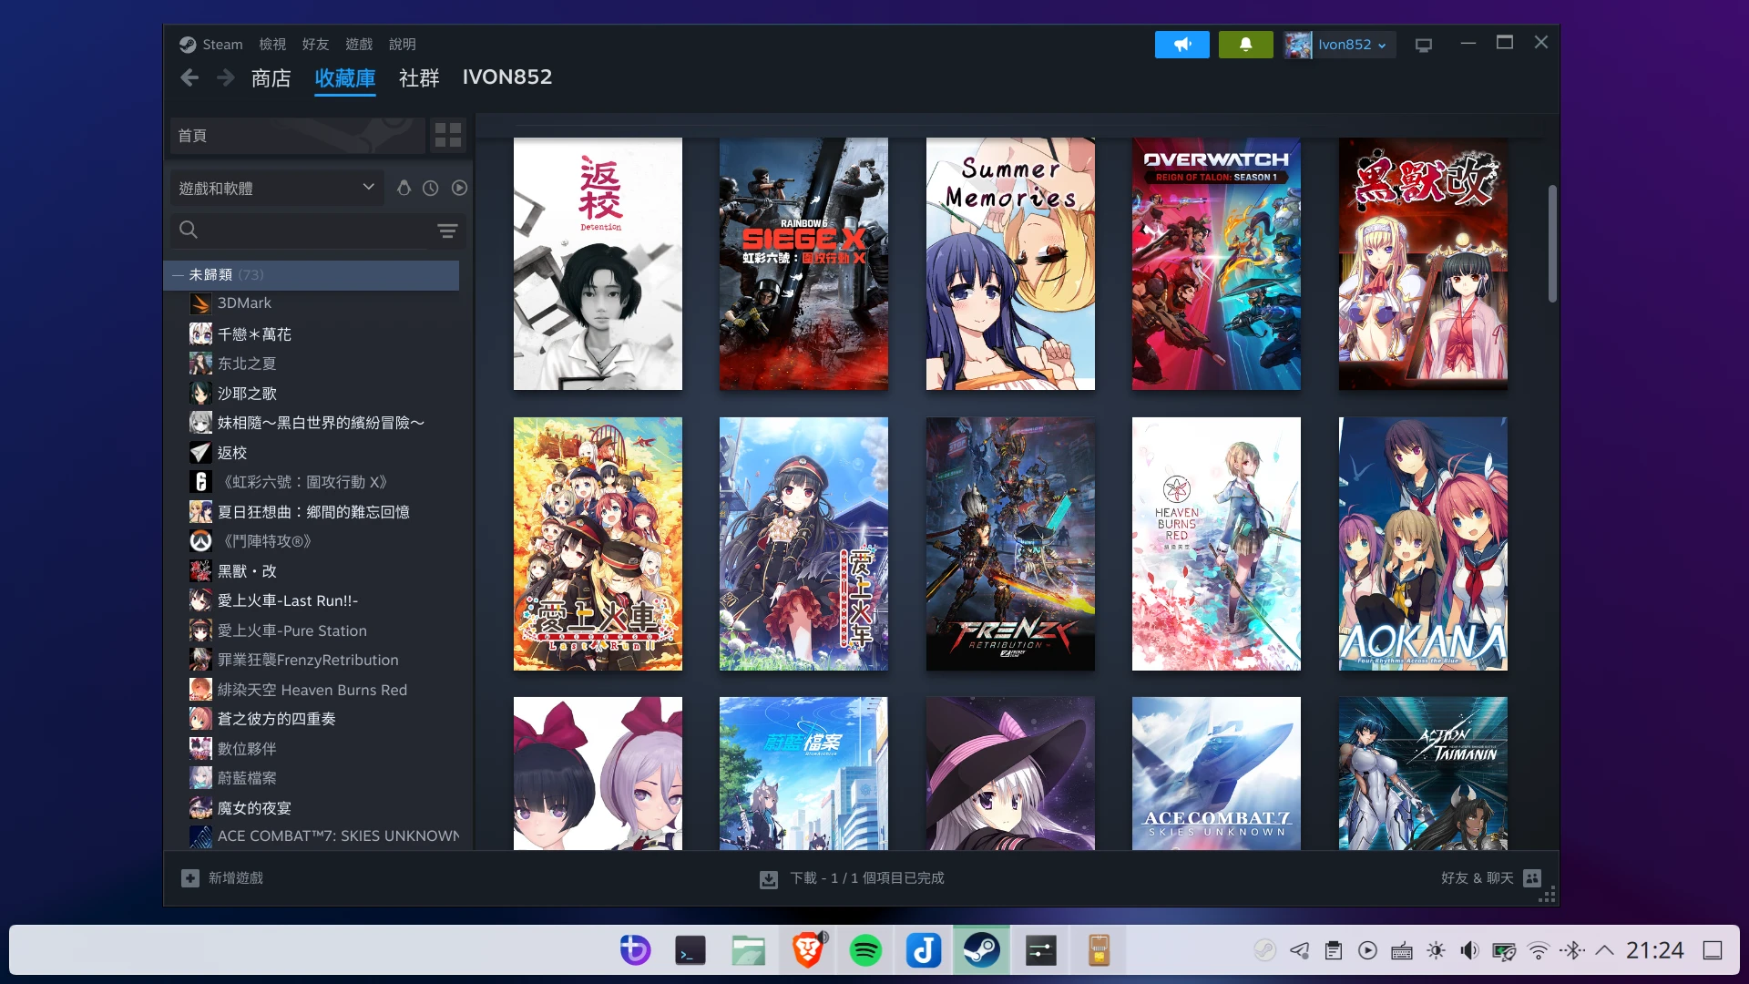Image resolution: width=1749 pixels, height=984 pixels.
Task: Switch to the grid collections view icon
Action: coord(447,136)
